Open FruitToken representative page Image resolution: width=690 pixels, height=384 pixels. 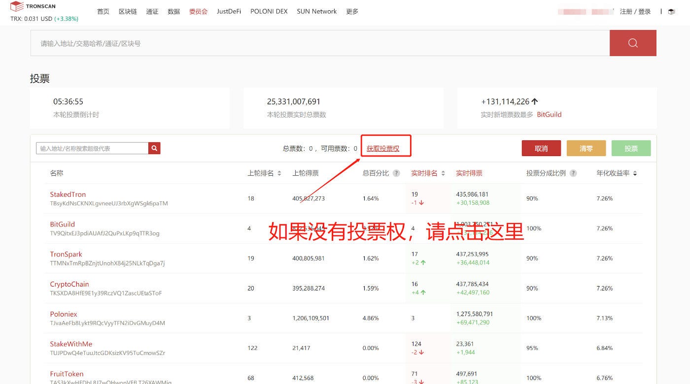tap(67, 374)
